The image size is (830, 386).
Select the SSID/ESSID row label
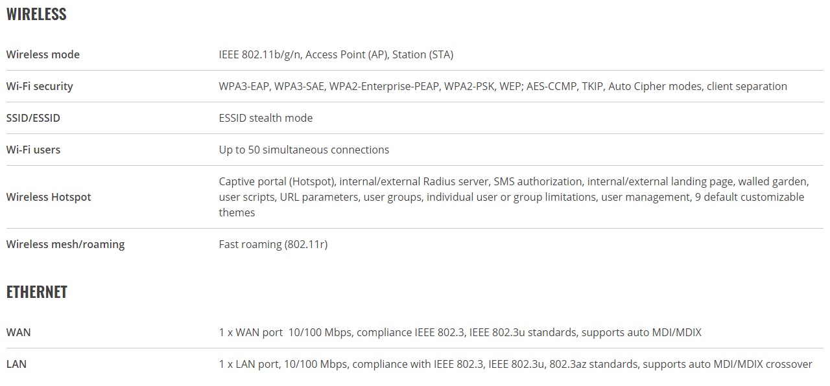coord(33,118)
